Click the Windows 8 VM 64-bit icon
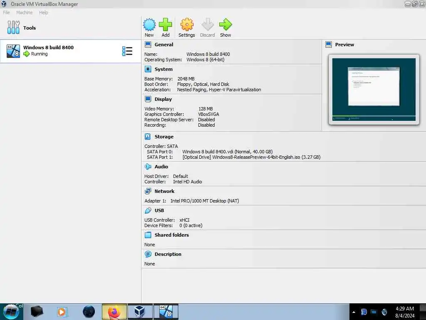The width and height of the screenshot is (426, 320). (13, 51)
